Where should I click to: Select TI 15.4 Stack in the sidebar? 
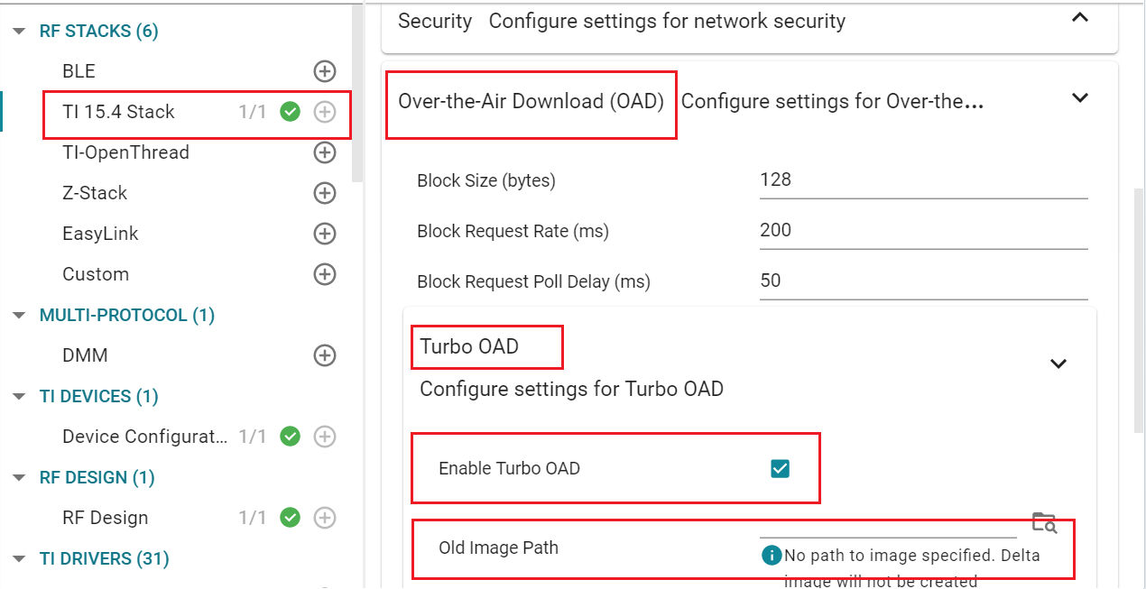point(118,112)
